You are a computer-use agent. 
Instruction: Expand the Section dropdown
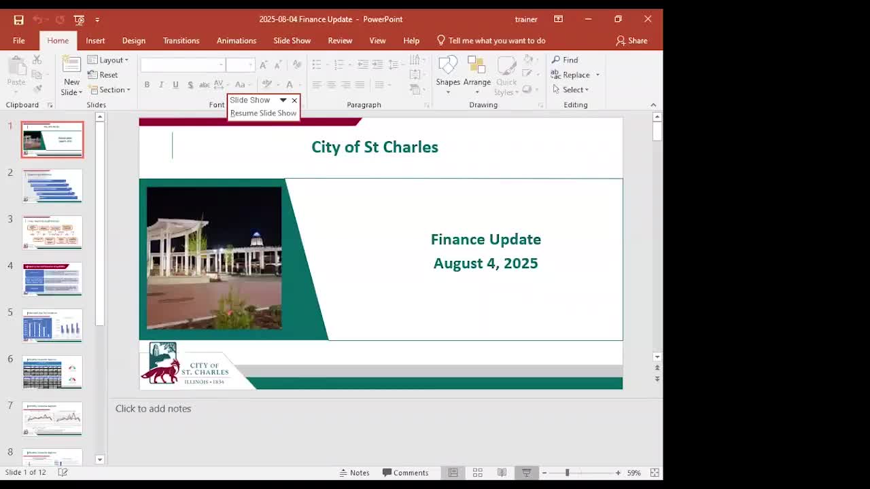click(109, 90)
